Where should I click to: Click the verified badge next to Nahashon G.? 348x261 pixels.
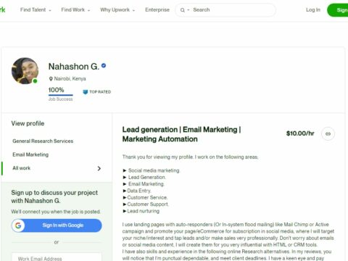pos(104,66)
